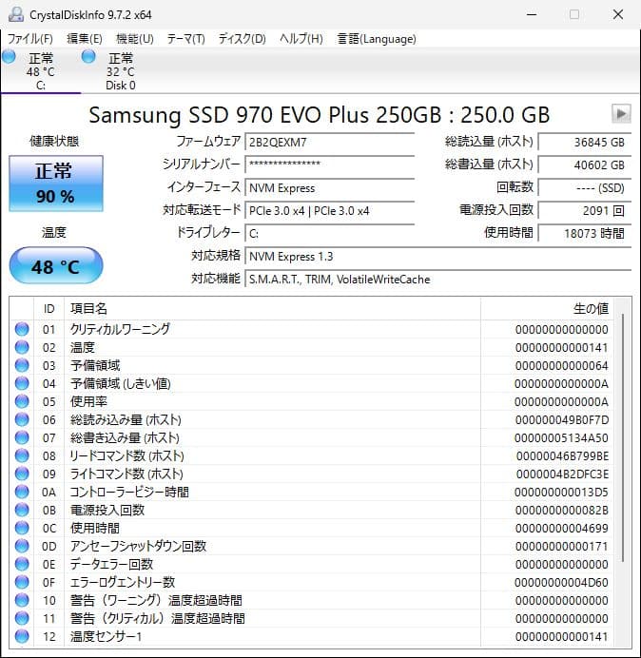Click status orb for 温度センサー1 row
Image resolution: width=641 pixels, height=658 pixels.
pyautogui.click(x=22, y=636)
